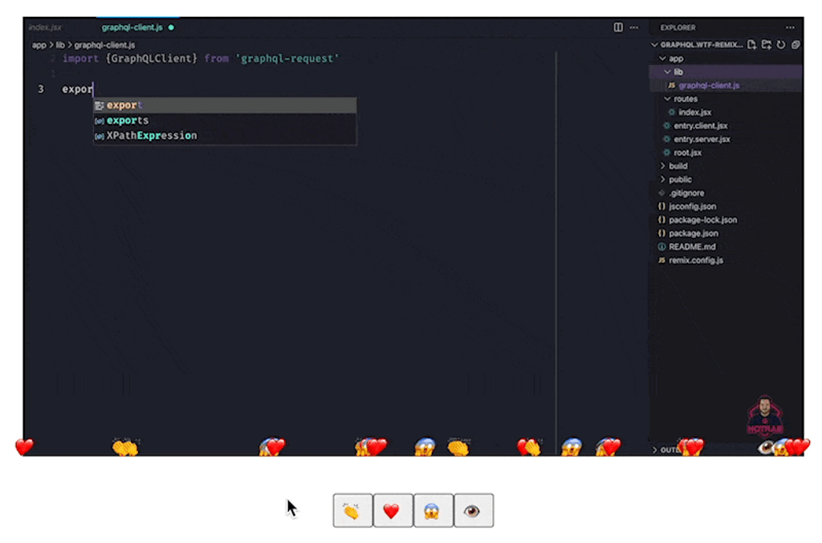Create a new folder in Explorer
The width and height of the screenshot is (822, 543).
click(767, 45)
